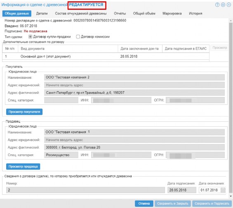The height and width of the screenshot is (208, 233).
Task: Open the Общий объём tab
Action: (x=144, y=13)
